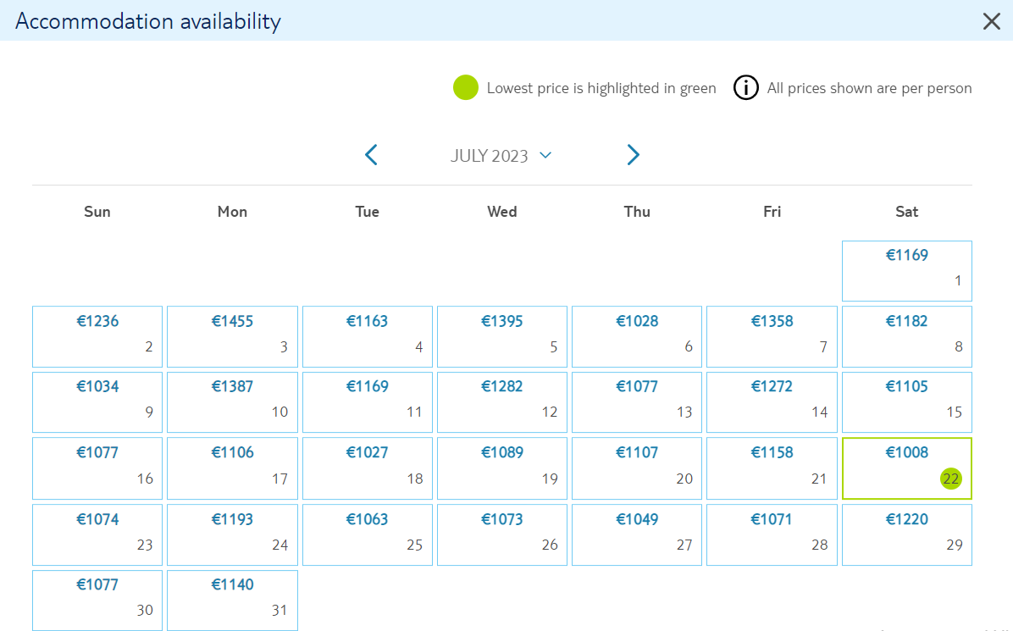Select July 30 priced at €1077
This screenshot has width=1013, height=631.
click(97, 600)
